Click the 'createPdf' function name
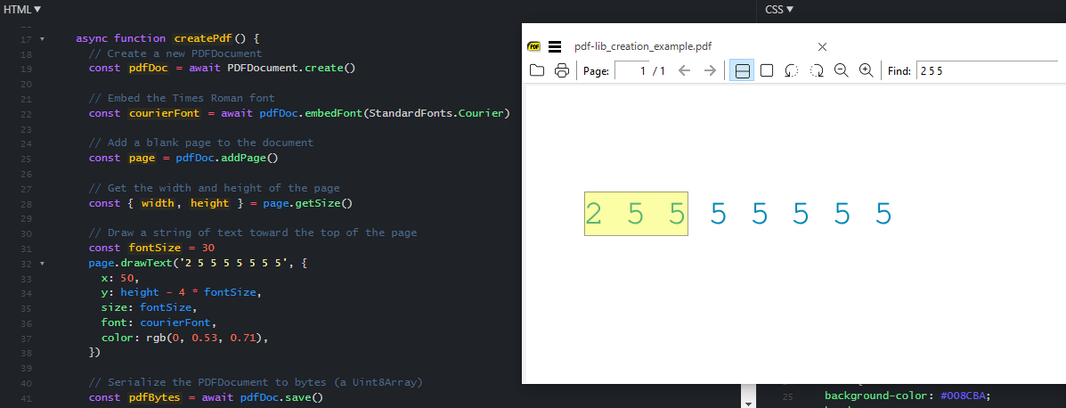 [x=204, y=39]
